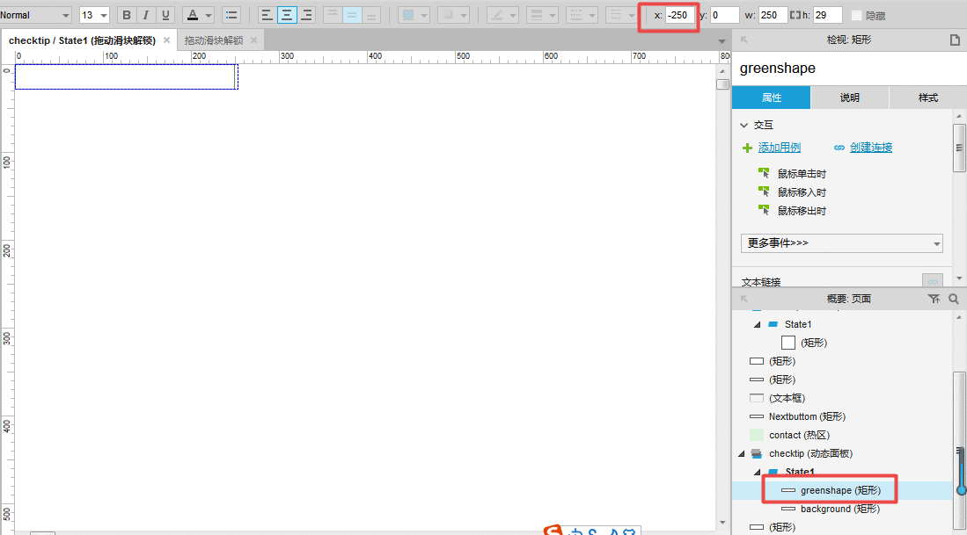Close the 拖动滑块解锁 tab
This screenshot has width=967, height=535.
coord(253,40)
